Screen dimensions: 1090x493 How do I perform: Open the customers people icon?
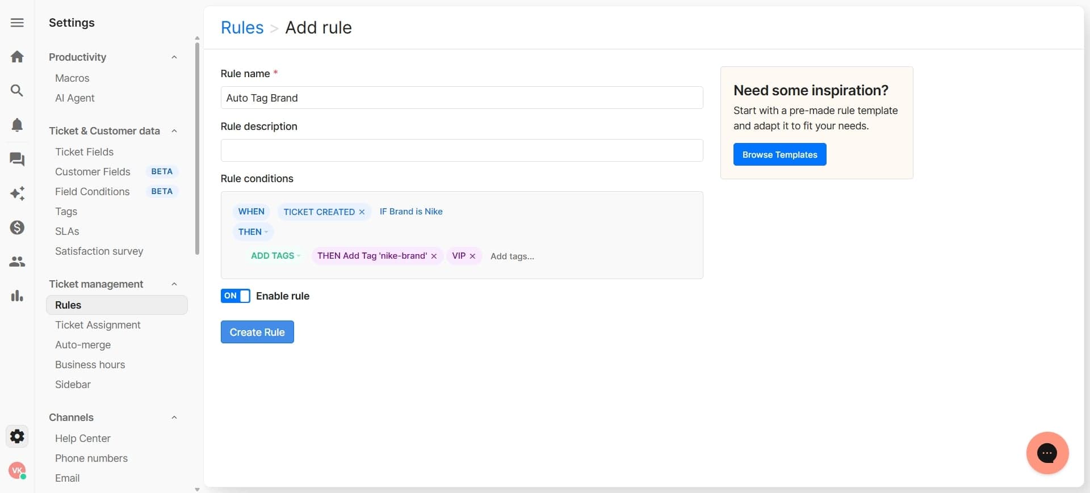(17, 262)
